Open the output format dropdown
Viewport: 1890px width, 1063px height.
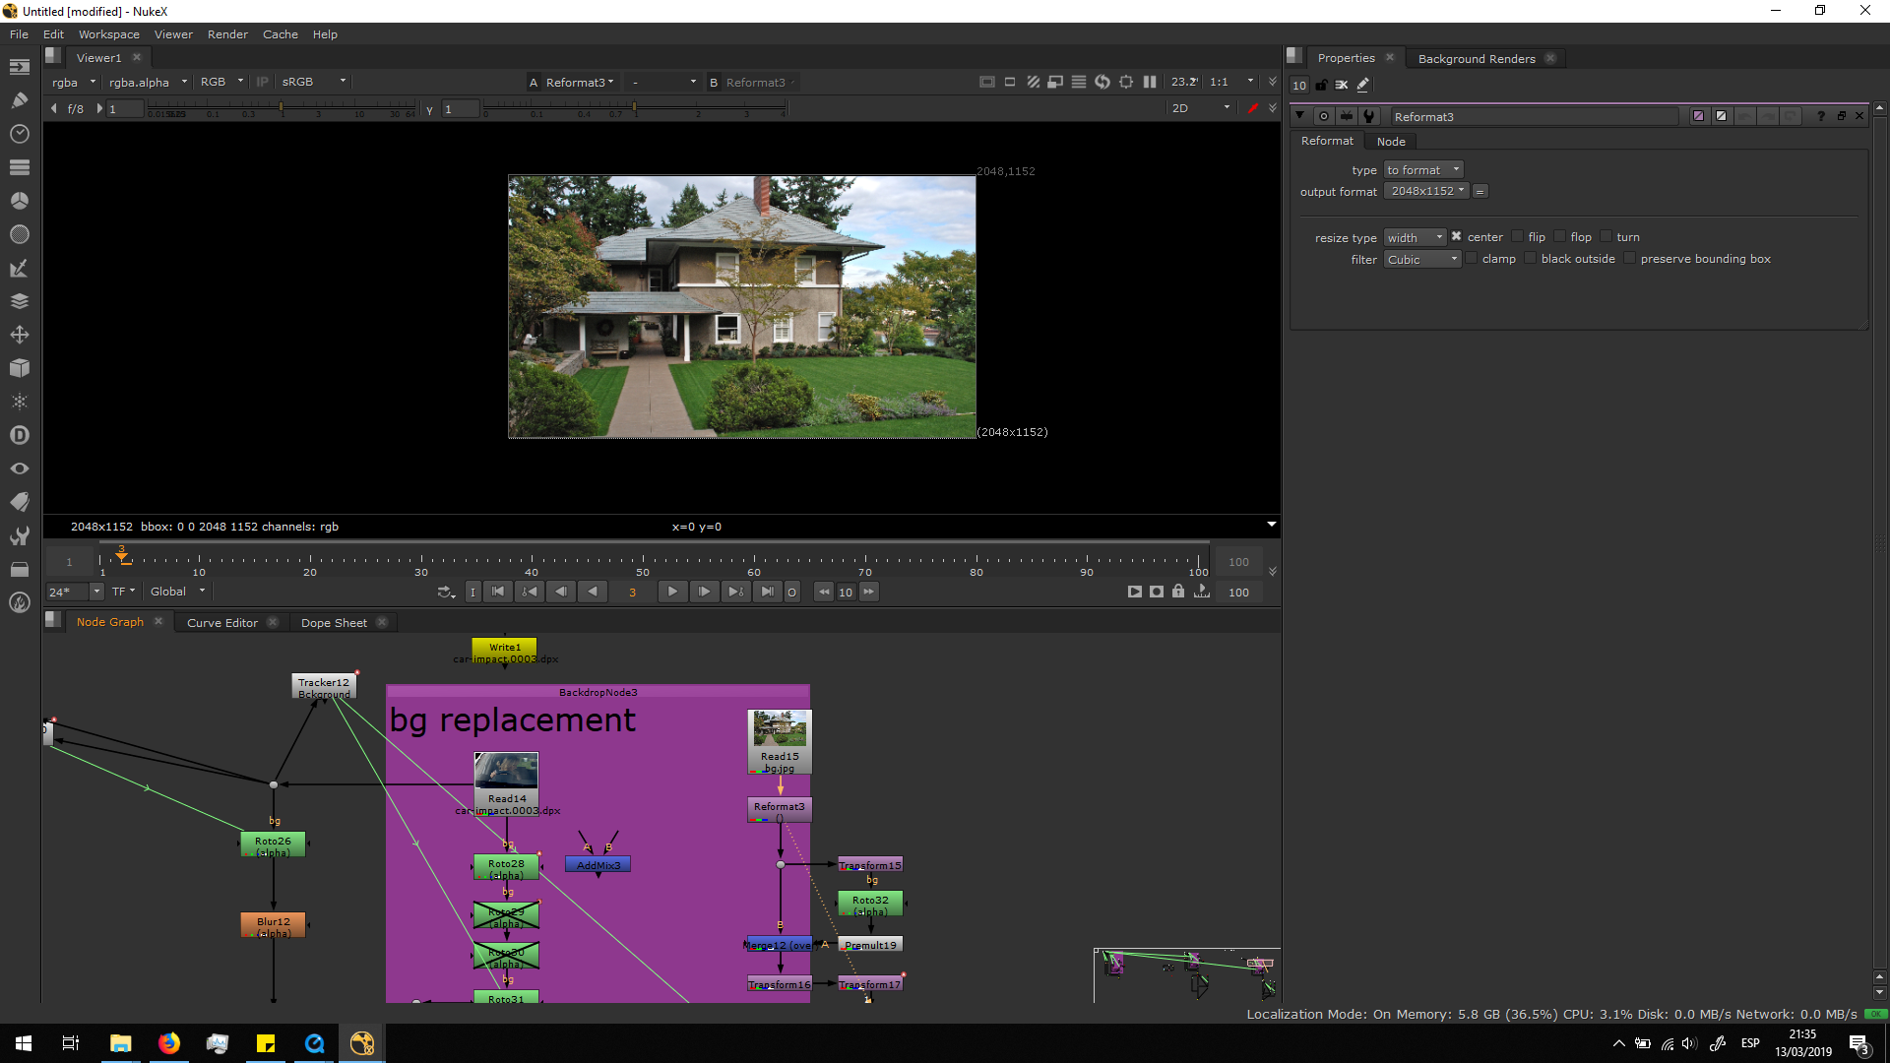click(x=1426, y=191)
